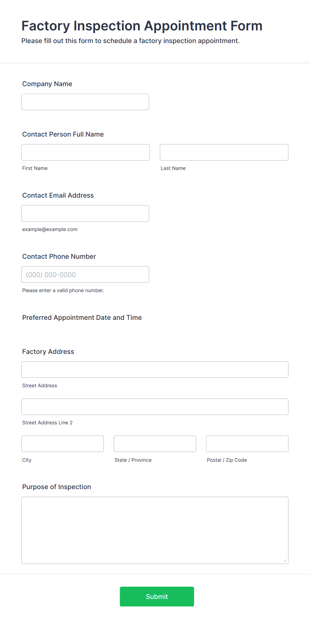Screen dimensions: 310x623
Task: Click the Preferred Appointment Date and Time label
Action: pos(82,318)
